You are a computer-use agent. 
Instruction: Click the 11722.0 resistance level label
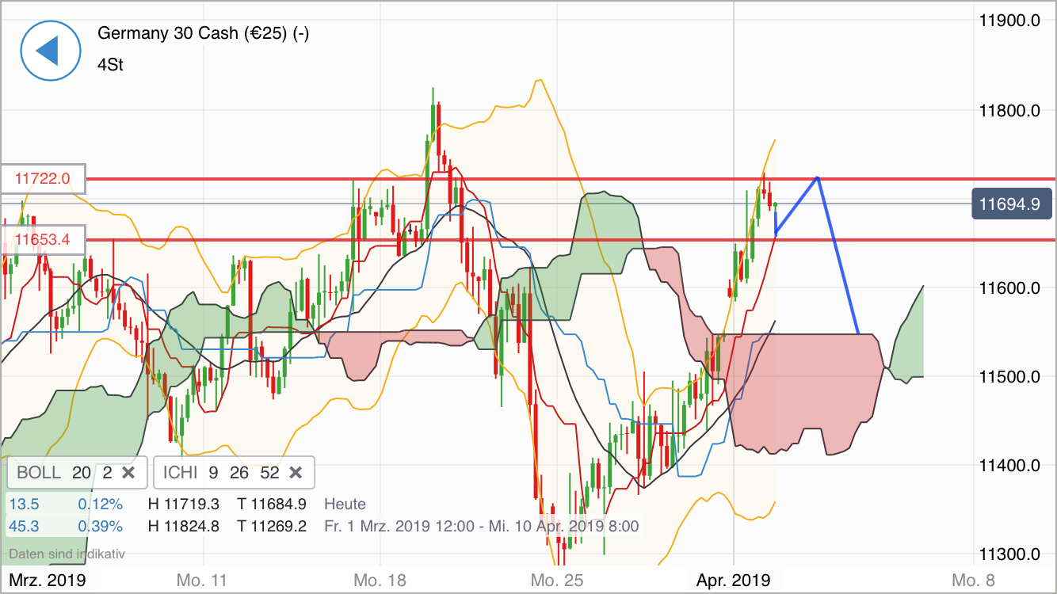(44, 178)
